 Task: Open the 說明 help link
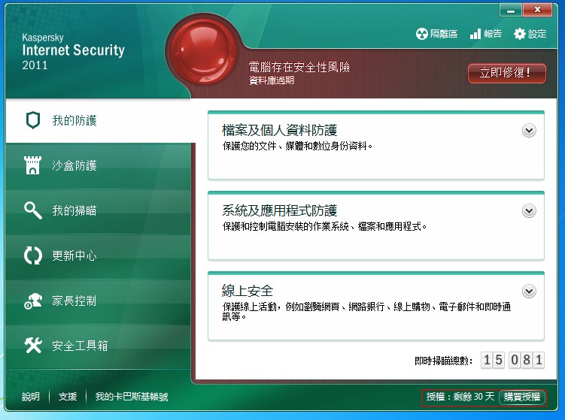coord(31,397)
